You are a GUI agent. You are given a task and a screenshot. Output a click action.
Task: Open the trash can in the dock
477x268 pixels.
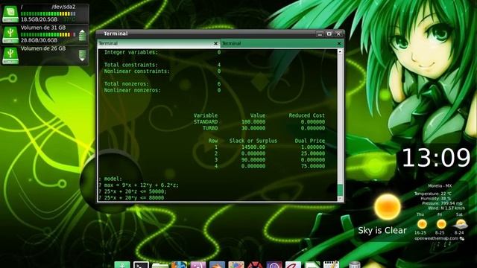pos(355,265)
